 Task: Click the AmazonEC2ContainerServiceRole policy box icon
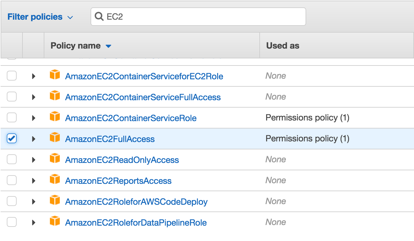(x=55, y=117)
